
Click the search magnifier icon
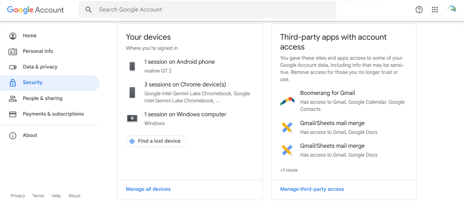pyautogui.click(x=89, y=10)
